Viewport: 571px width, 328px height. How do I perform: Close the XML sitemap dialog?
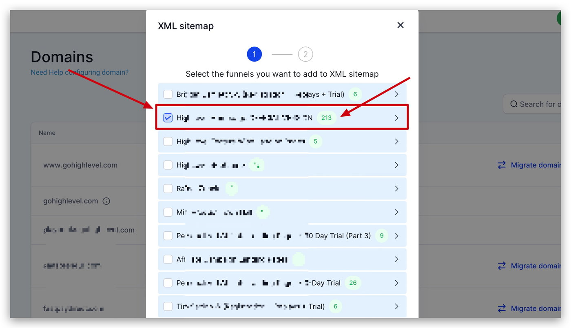[401, 25]
